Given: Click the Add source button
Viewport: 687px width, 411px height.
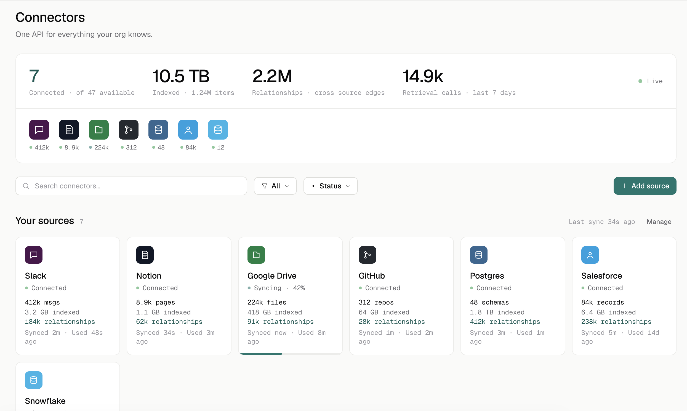Looking at the screenshot, I should pos(645,186).
